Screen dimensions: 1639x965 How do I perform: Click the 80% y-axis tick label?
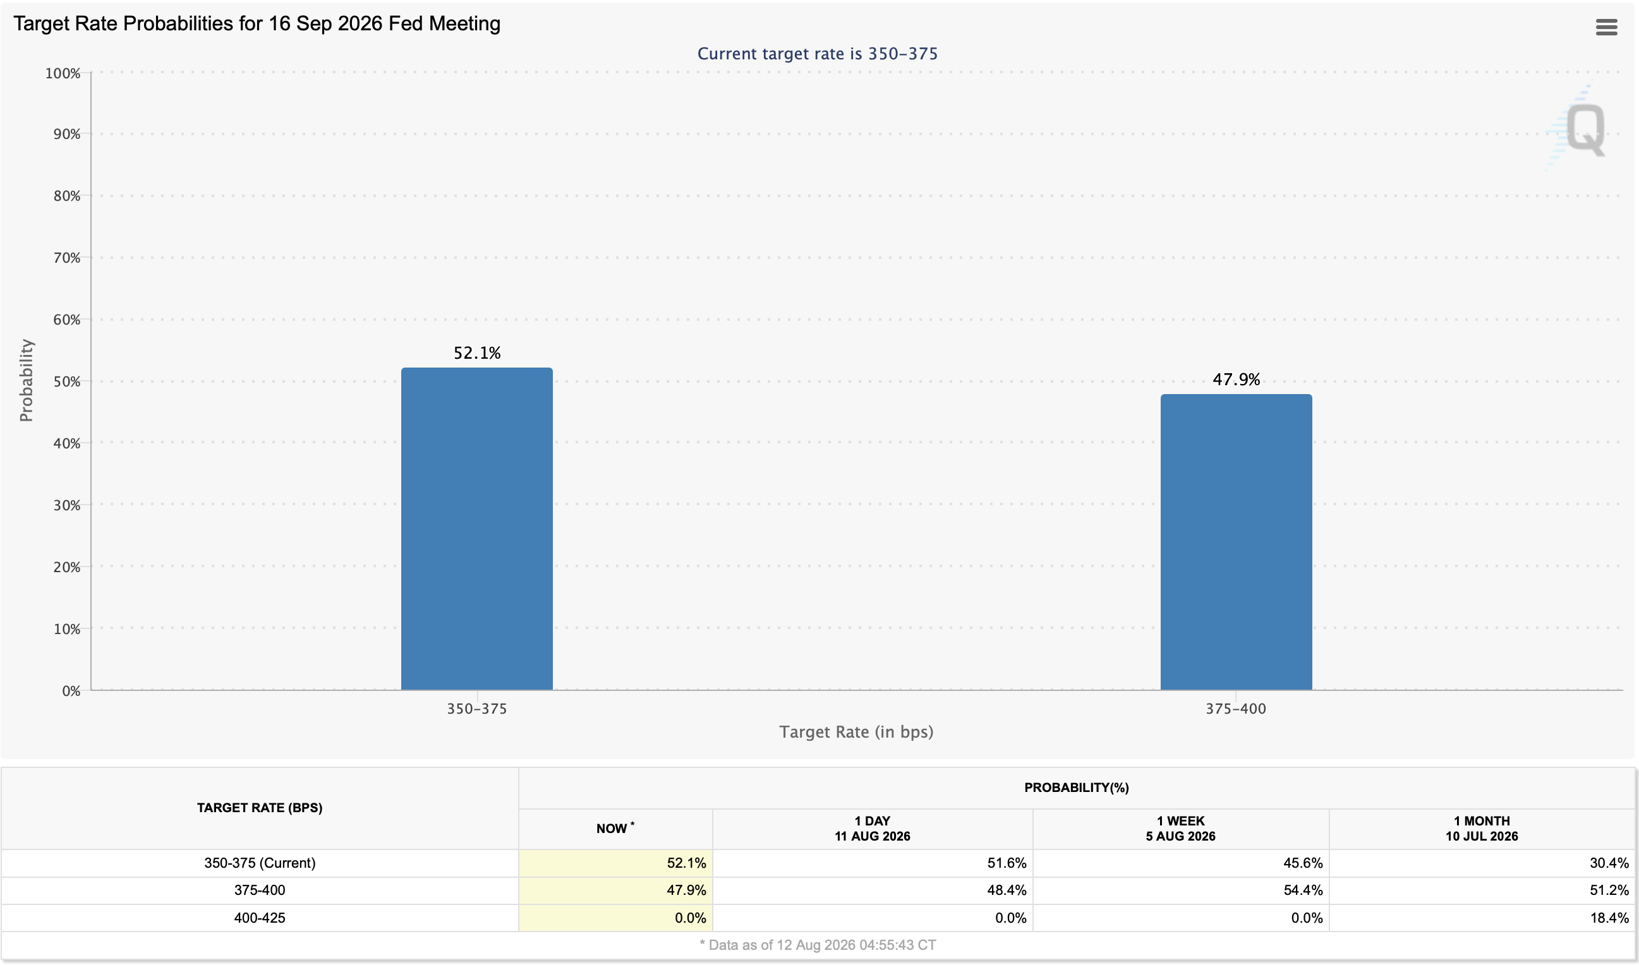coord(67,196)
